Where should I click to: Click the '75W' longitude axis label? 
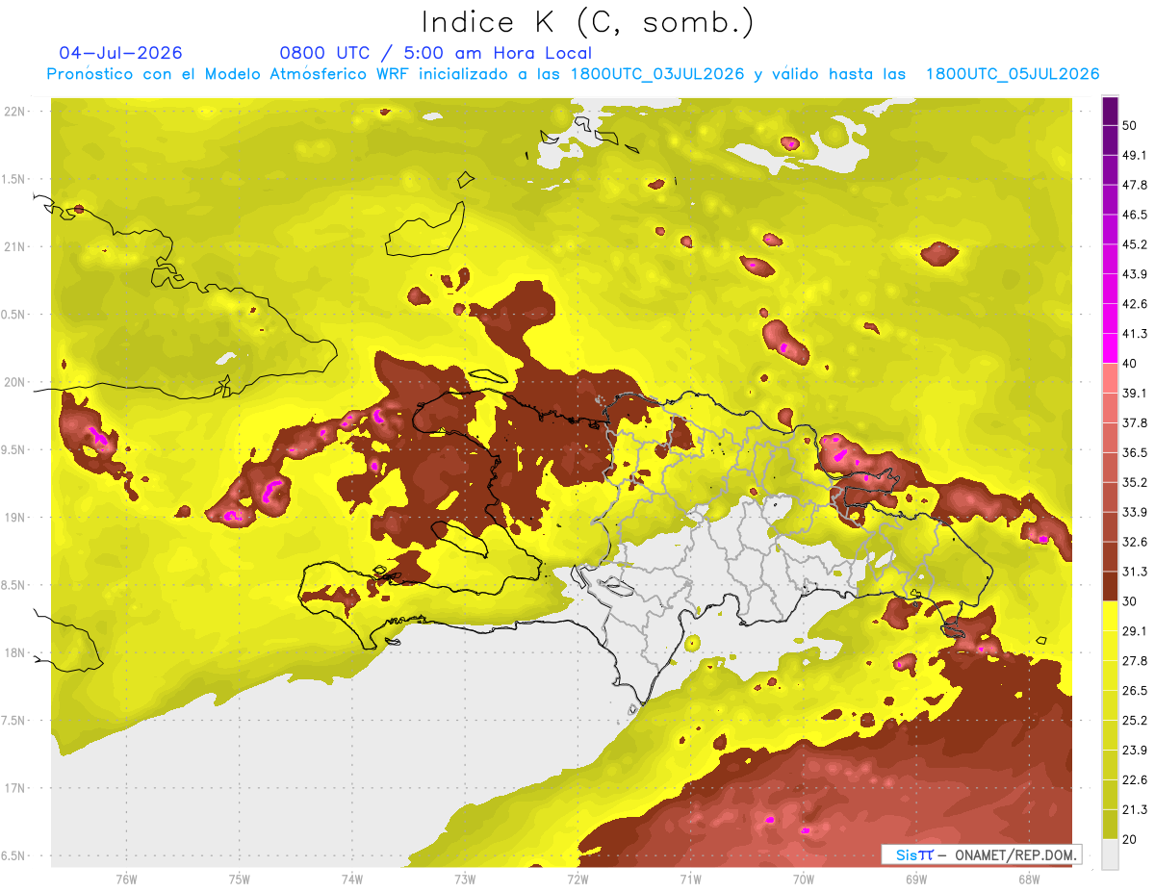click(x=239, y=879)
